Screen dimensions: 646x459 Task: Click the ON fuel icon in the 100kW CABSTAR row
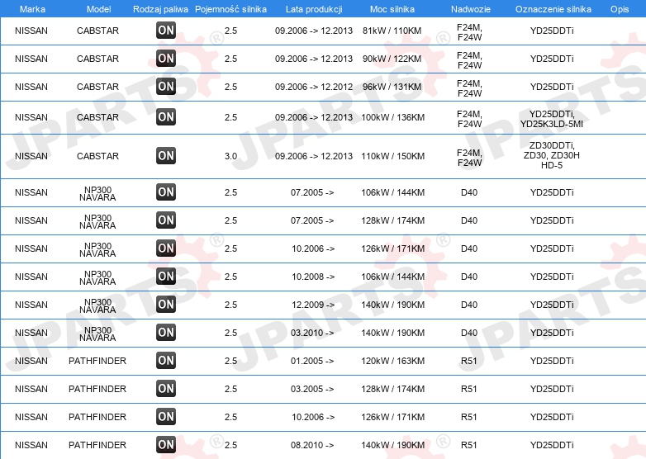[x=166, y=117]
